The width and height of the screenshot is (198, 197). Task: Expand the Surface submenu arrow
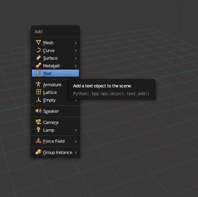pos(76,58)
